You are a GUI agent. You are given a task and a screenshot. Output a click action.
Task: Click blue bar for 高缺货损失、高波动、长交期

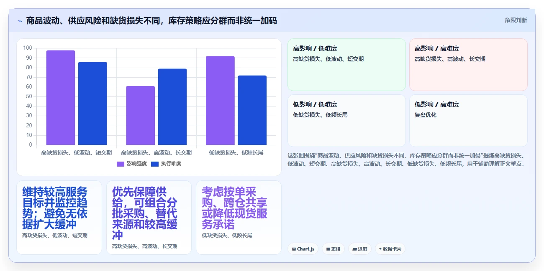pos(172,107)
